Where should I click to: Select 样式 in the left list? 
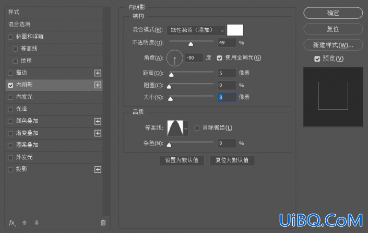pos(54,12)
